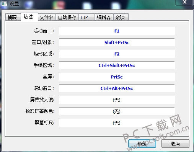Click the 滚动窗口 hotkey field Ctrl+Alt+PrtSc
Image resolution: width=194 pixels, height=152 pixels.
(x=117, y=88)
